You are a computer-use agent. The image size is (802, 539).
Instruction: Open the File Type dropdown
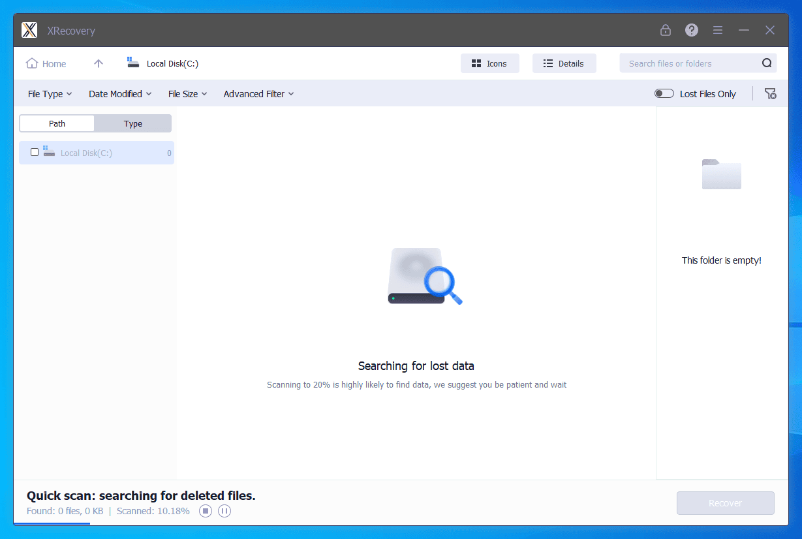tap(49, 93)
